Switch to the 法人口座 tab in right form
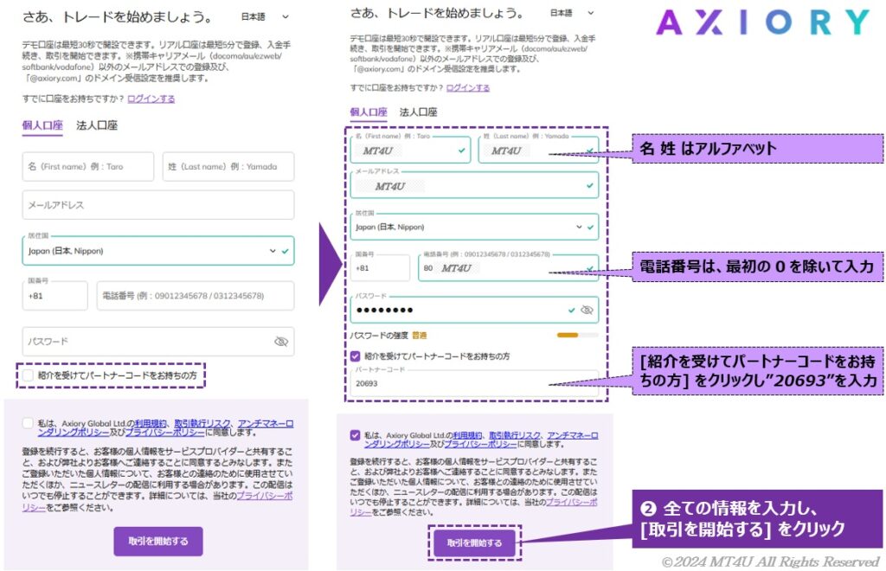This screenshot has width=886, height=571. pos(418,112)
